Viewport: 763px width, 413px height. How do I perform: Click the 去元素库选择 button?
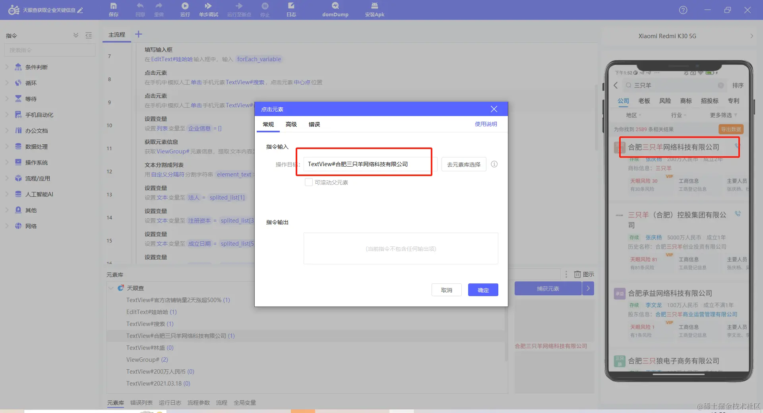464,164
